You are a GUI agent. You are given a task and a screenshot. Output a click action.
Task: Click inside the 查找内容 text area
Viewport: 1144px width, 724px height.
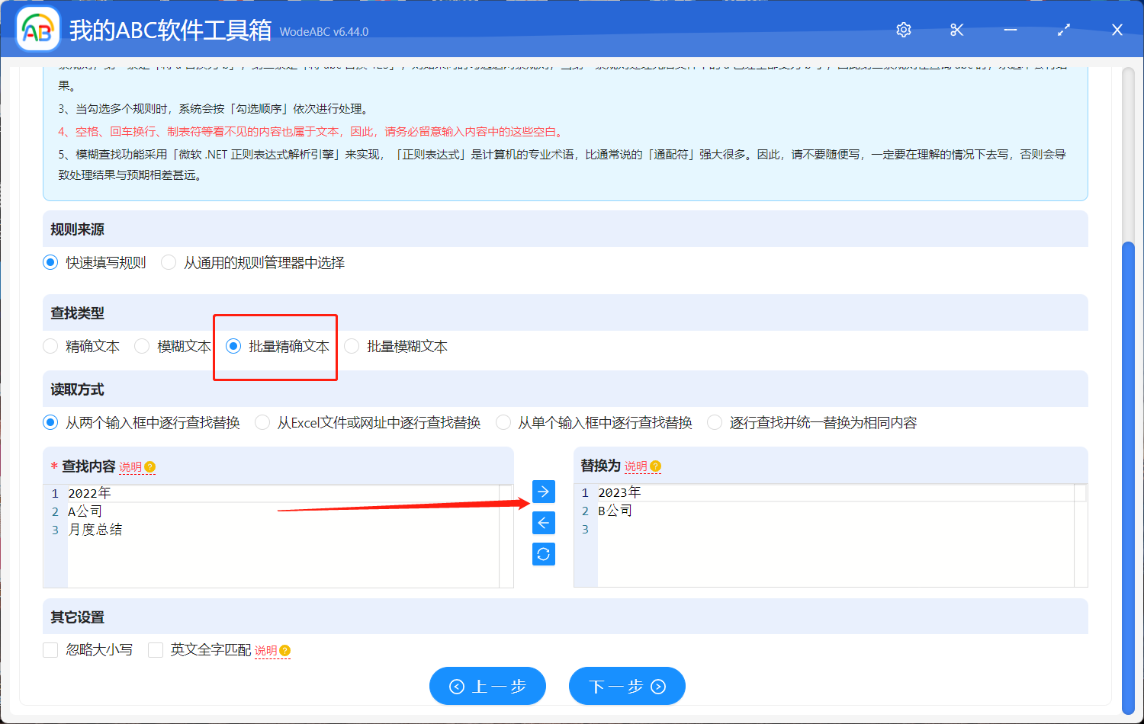pos(267,549)
